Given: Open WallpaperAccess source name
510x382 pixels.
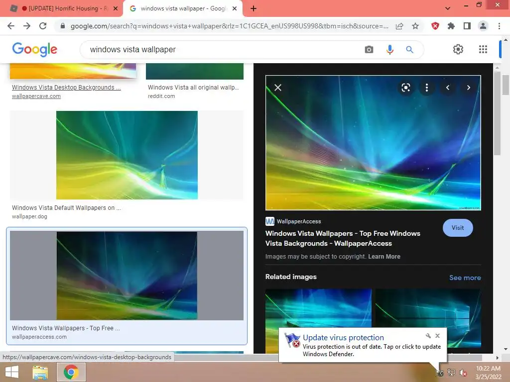Looking at the screenshot, I should pos(299,221).
